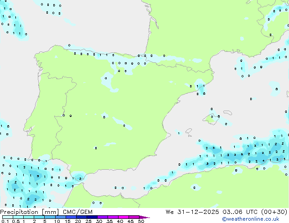Pick the purple legend swatch between 30 and 35
The width and height of the screenshot is (289, 223).
click(x=103, y=217)
